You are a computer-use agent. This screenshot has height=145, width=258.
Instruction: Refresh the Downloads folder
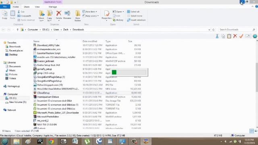point(213,30)
